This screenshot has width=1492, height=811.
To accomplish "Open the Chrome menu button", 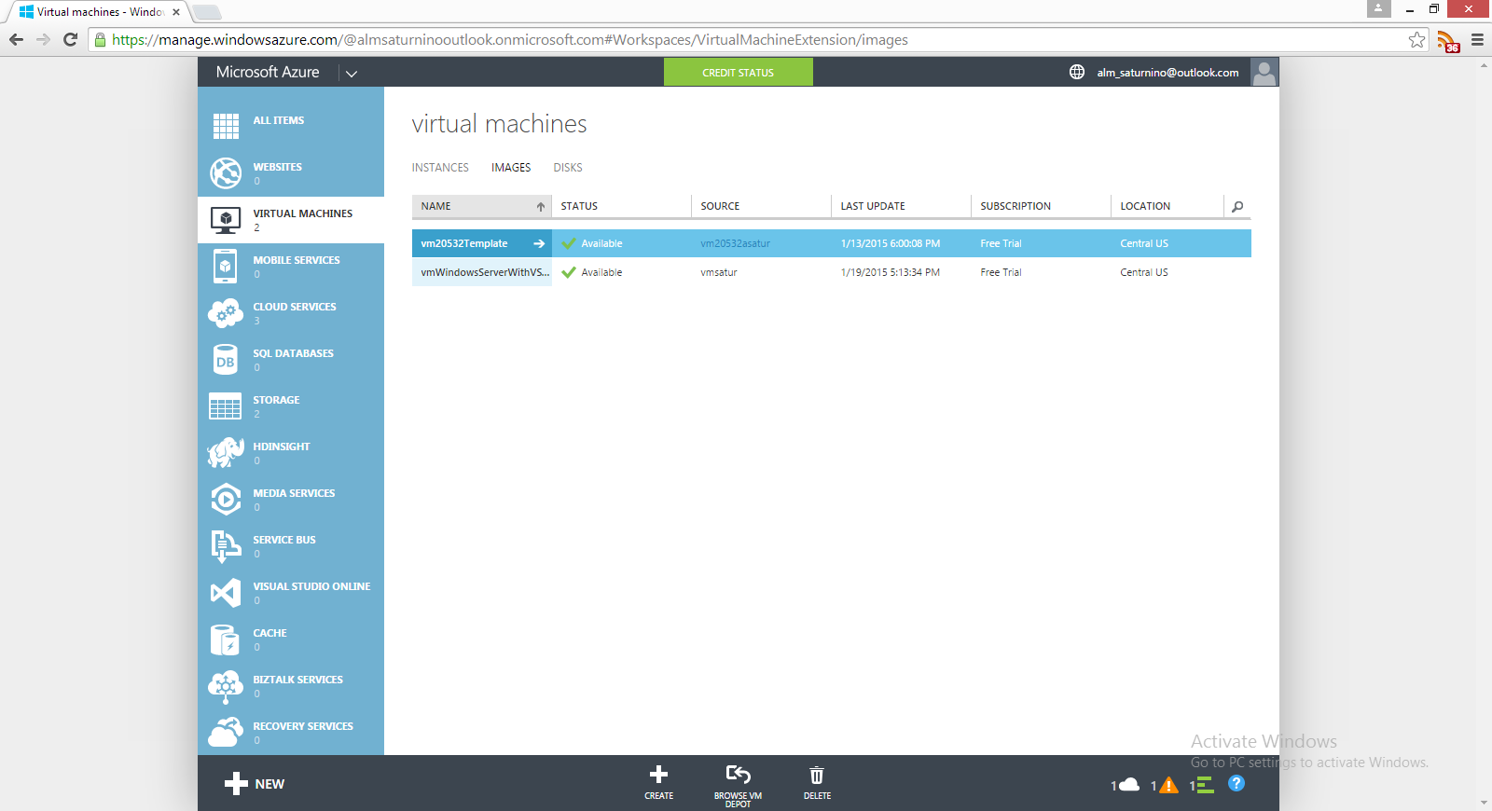I will click(1477, 40).
